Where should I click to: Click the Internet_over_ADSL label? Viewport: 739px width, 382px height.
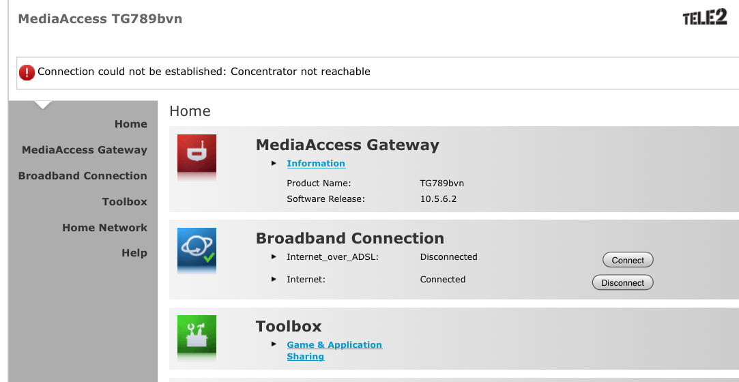(333, 257)
